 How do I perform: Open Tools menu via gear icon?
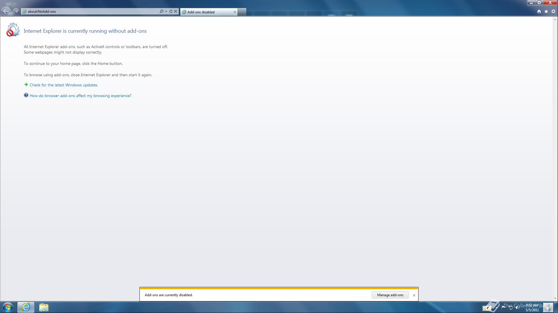pos(553,12)
